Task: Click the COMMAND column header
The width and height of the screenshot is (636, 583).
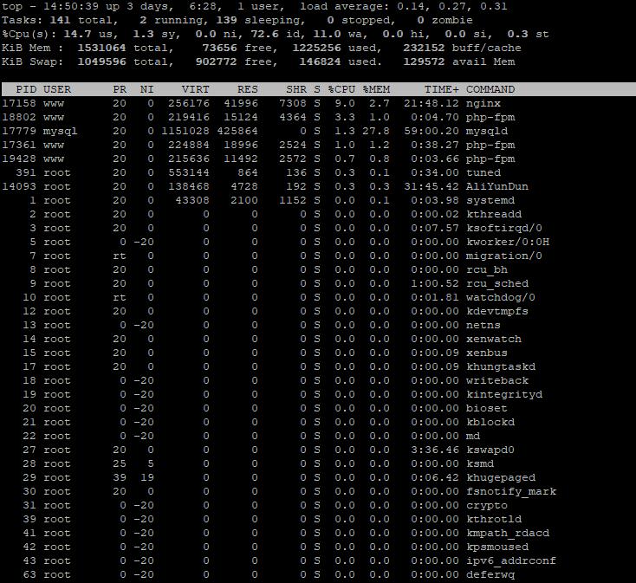Action: click(490, 89)
